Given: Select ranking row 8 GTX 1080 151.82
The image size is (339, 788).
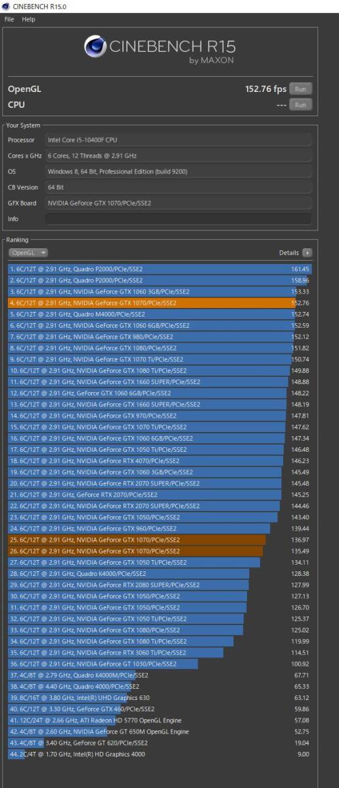Looking at the screenshot, I should pyautogui.click(x=160, y=347).
